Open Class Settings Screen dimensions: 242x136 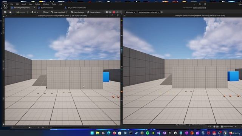point(77,12)
